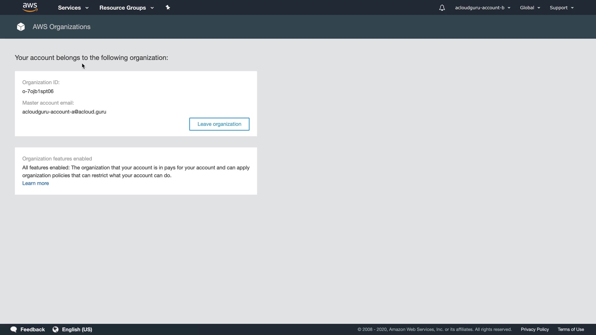The height and width of the screenshot is (335, 596).
Task: Open the acloudguru-account-b account menu
Action: [x=482, y=8]
